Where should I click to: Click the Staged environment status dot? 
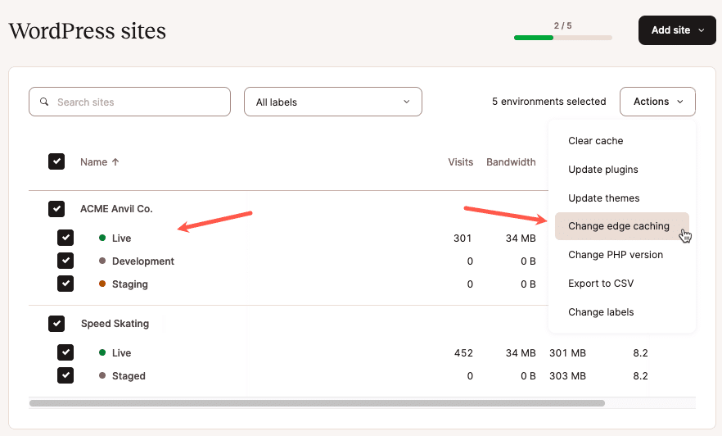point(102,376)
